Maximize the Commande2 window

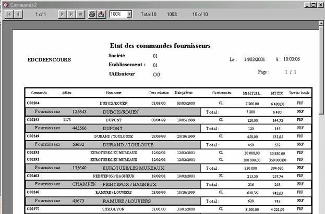(x=313, y=4)
